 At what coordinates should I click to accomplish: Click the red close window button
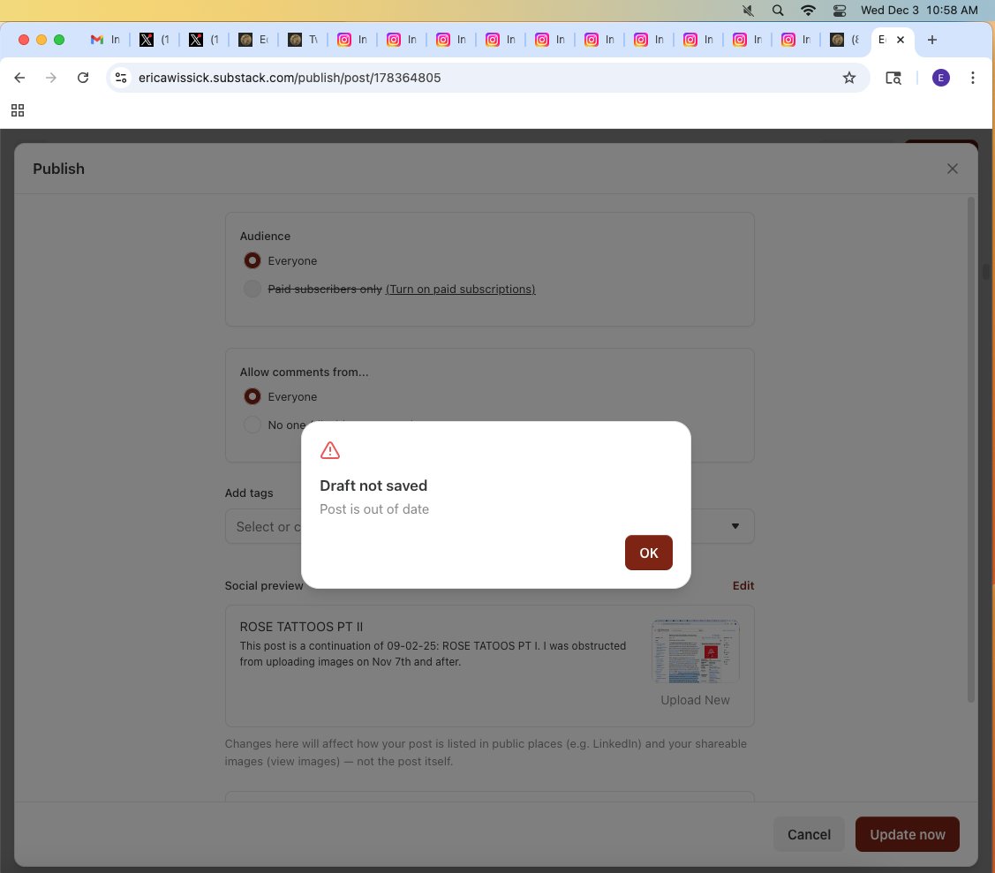pos(24,40)
